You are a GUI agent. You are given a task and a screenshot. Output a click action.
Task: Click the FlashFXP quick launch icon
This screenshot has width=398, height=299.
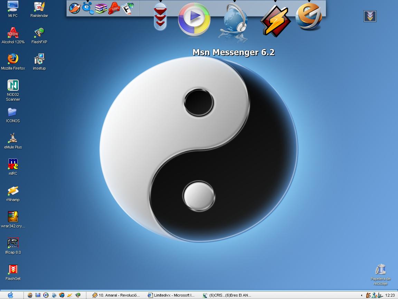pyautogui.click(x=78, y=295)
